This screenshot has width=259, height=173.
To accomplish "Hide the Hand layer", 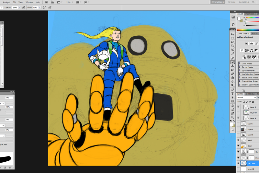I will pos(238,140).
